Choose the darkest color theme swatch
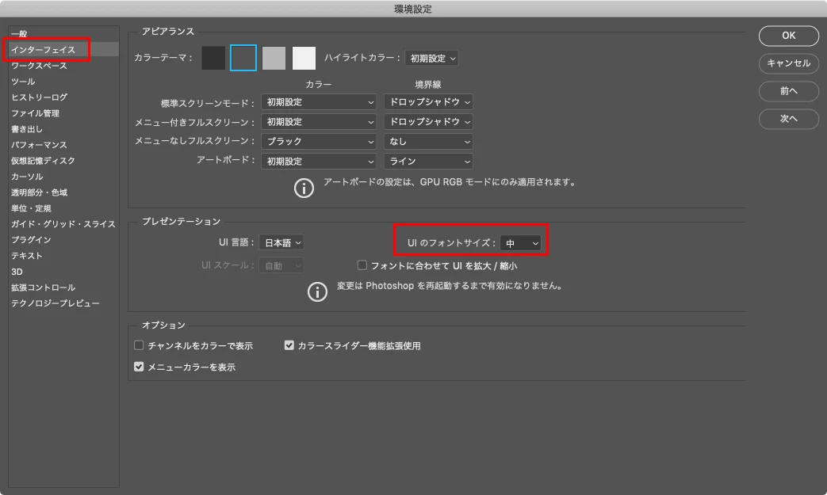 click(x=213, y=58)
